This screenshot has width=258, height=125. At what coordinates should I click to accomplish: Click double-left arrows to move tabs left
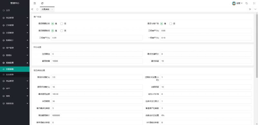pos(32,9)
